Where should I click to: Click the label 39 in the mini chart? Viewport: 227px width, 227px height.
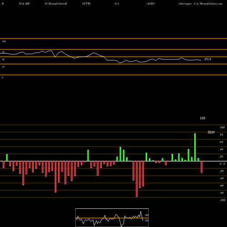pos(147,215)
